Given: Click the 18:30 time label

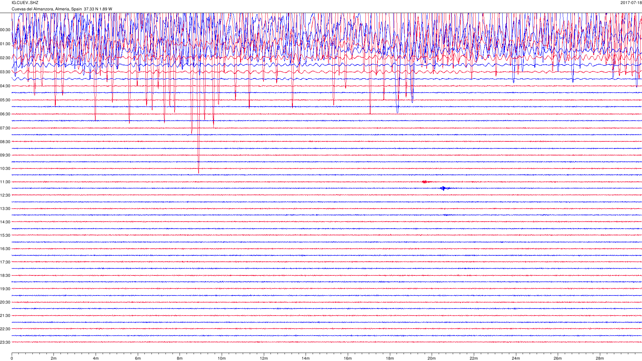Looking at the screenshot, I should pos(5,276).
